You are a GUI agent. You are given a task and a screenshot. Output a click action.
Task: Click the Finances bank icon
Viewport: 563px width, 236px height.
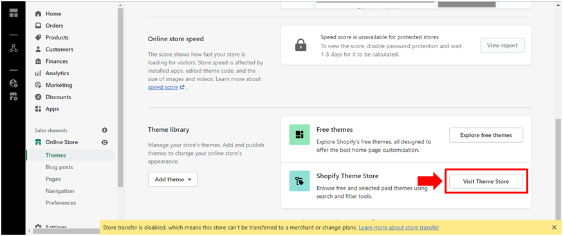(x=38, y=61)
